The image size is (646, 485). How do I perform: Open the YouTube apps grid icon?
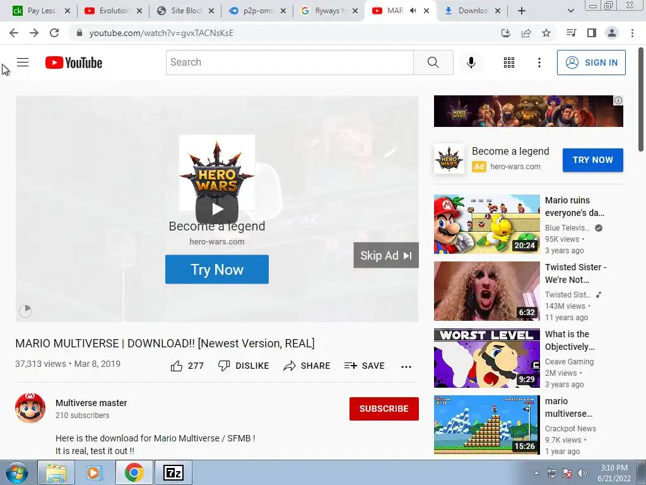(509, 63)
